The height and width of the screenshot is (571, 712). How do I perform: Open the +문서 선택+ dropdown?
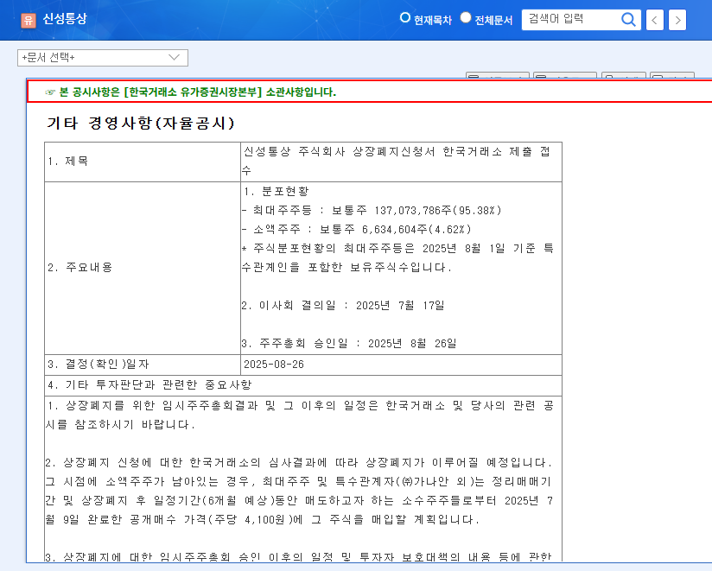pos(103,58)
